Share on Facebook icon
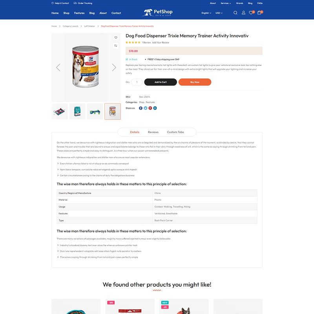 [x=141, y=108]
